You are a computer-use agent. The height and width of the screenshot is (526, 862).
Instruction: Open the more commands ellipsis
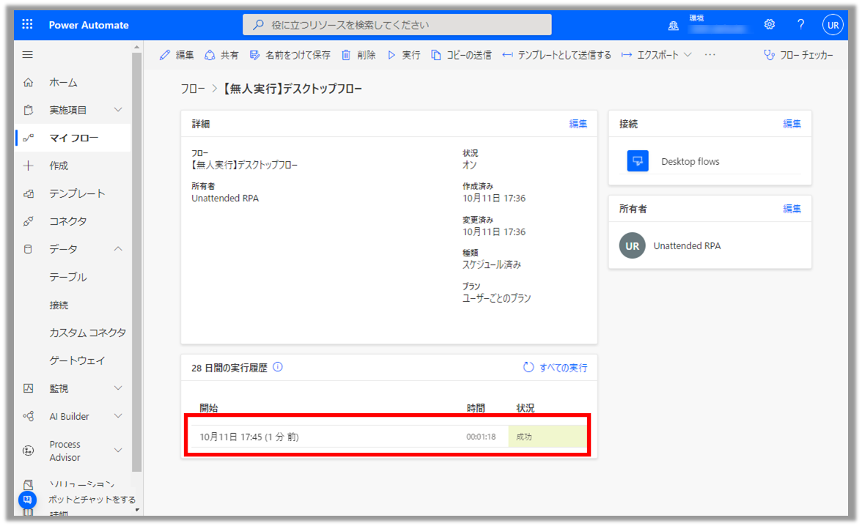click(x=710, y=55)
